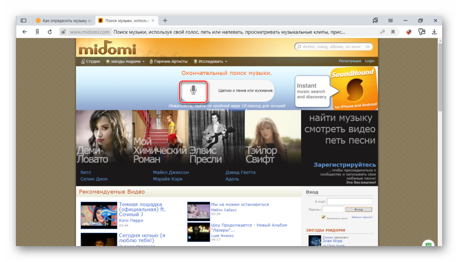Open the SoundHound app banner
Screen dimensions: 458x262
[354, 88]
